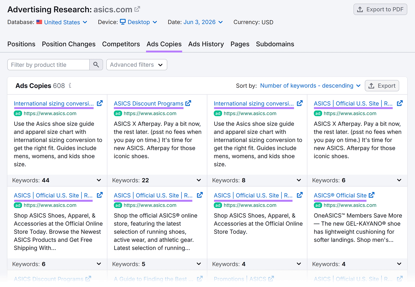Open external link icon of the Free Shipping ad

tap(100, 195)
